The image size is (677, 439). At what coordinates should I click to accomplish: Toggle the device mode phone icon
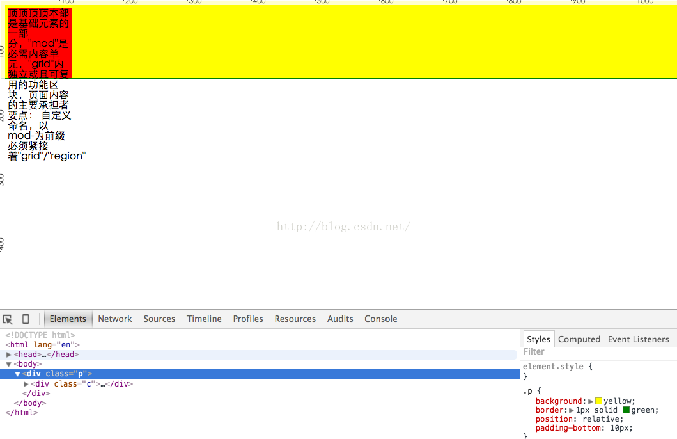[26, 319]
